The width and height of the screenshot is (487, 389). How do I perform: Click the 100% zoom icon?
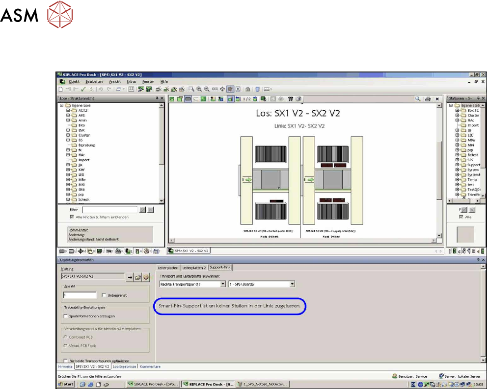pyautogui.click(x=215, y=89)
